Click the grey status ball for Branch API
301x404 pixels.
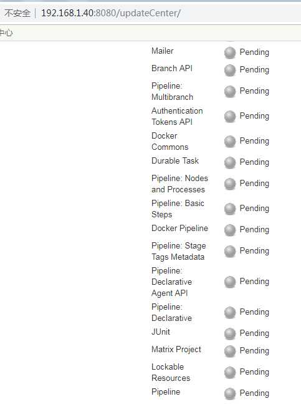(x=230, y=71)
